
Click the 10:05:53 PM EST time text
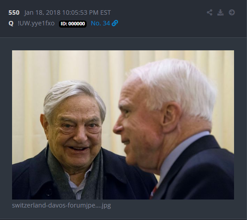87,12
